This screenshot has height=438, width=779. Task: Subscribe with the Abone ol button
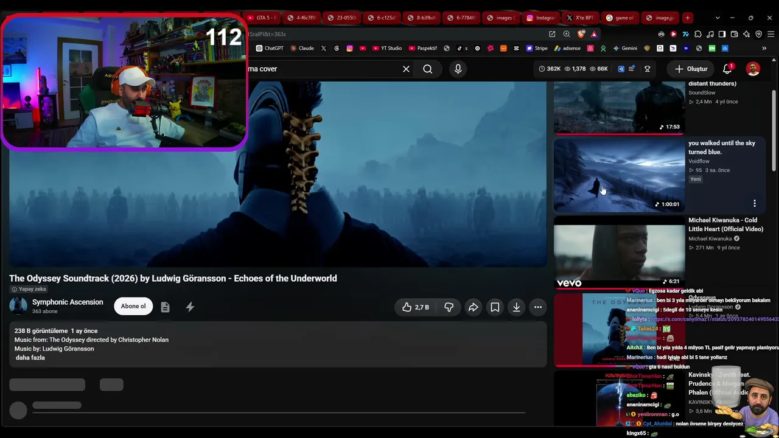click(x=133, y=306)
